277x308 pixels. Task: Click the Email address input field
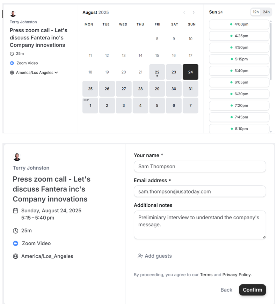(x=200, y=191)
